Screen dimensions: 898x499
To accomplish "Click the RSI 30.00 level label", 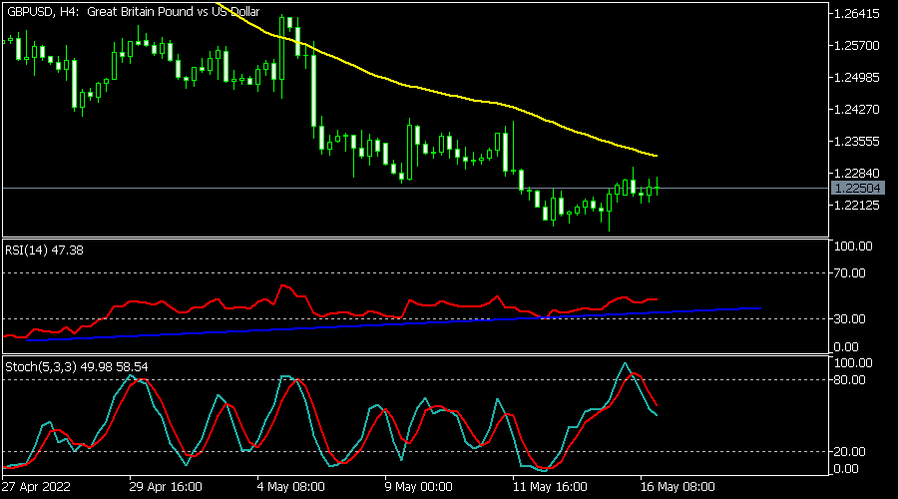I will (850, 319).
